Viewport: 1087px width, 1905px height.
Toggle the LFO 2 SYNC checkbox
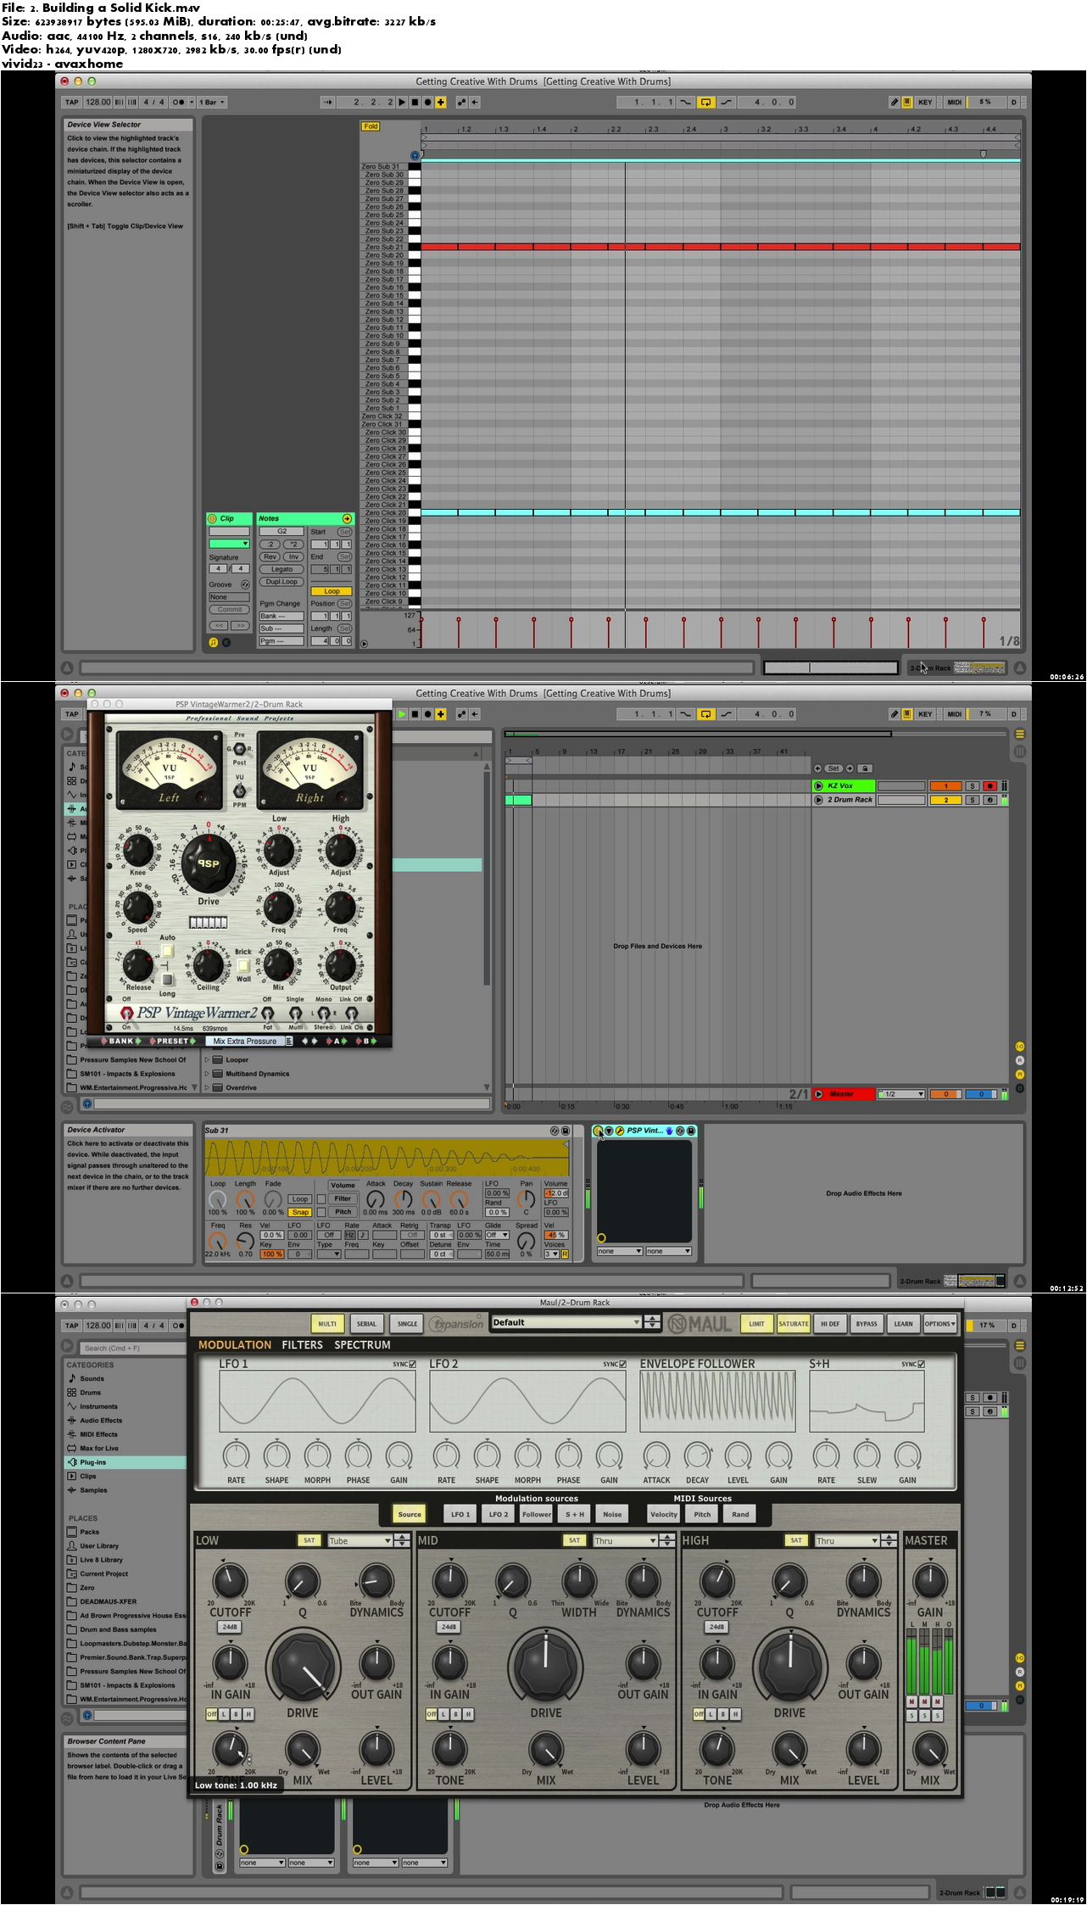coord(622,1364)
